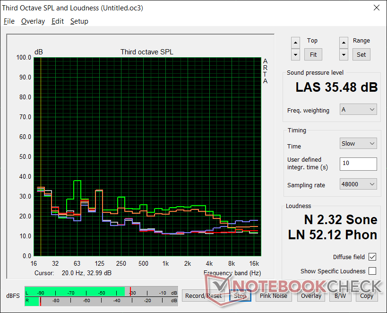This screenshot has height=313, width=387.
Task: Click the bottom Overlay button
Action: pos(311,296)
